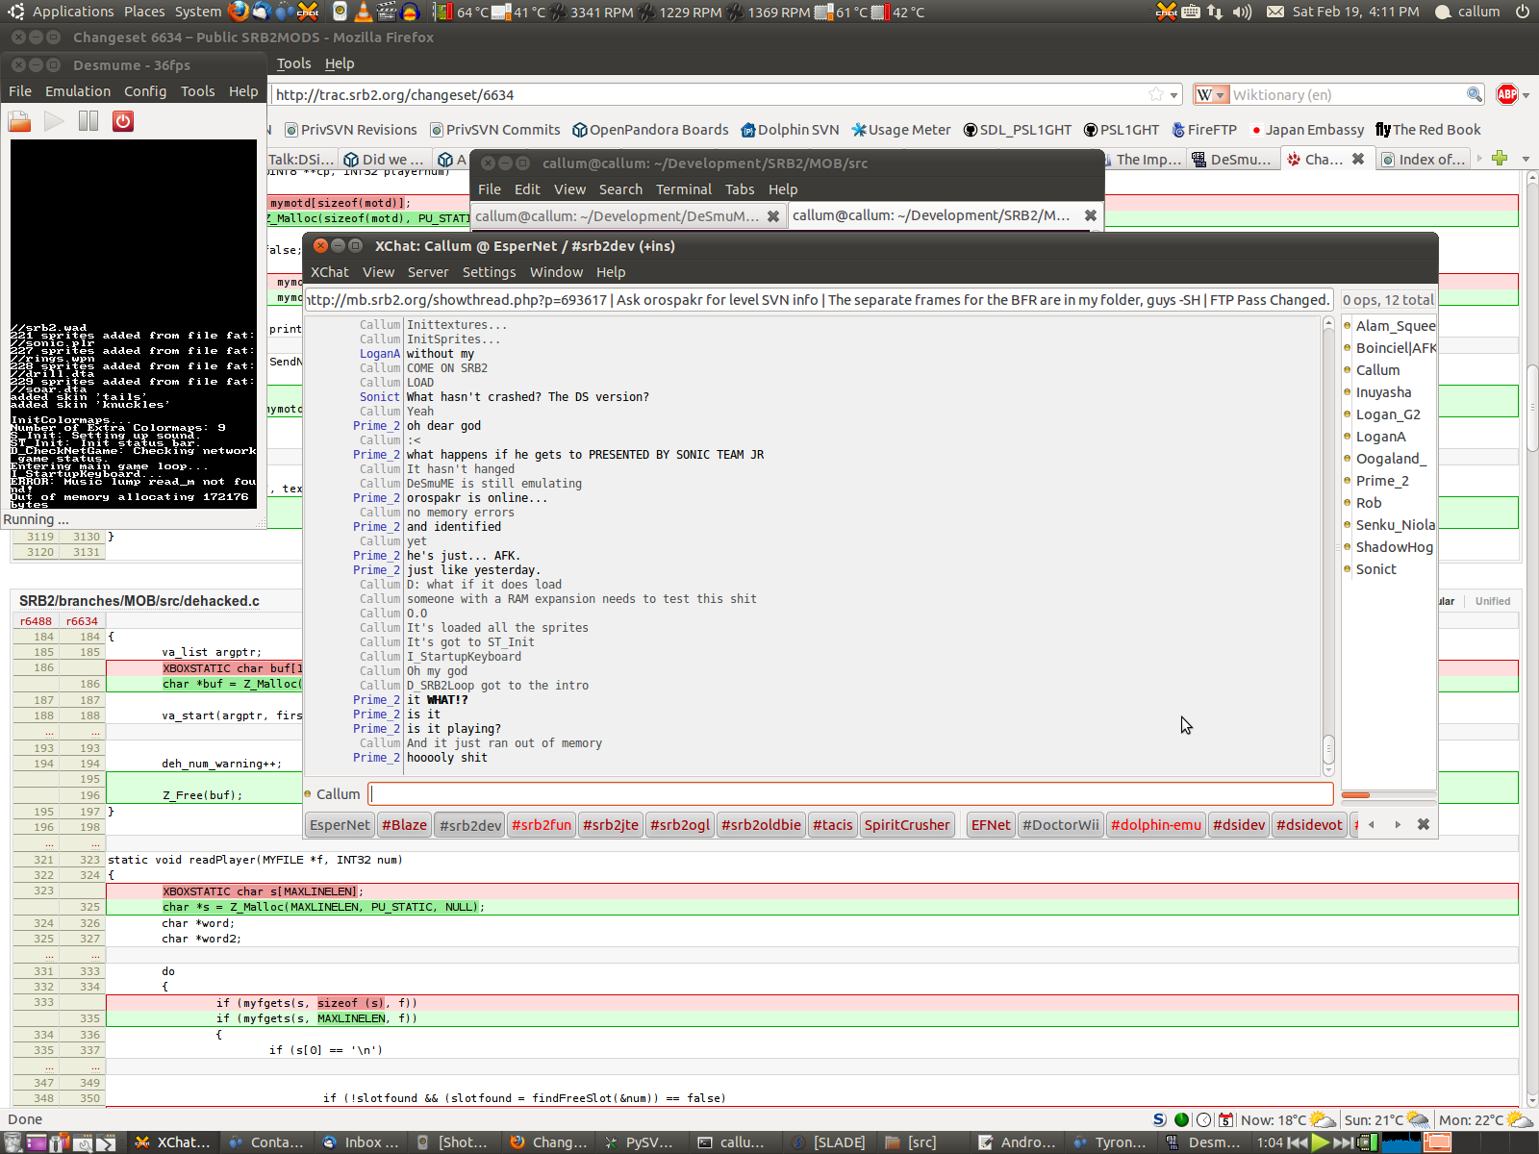Select user Sonict in XChat user list
The image size is (1539, 1154).
click(1375, 569)
